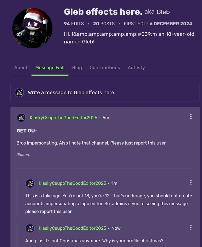Viewport: 202px width, 247px height.
Task: Open the Blog tab
Action: (77, 68)
